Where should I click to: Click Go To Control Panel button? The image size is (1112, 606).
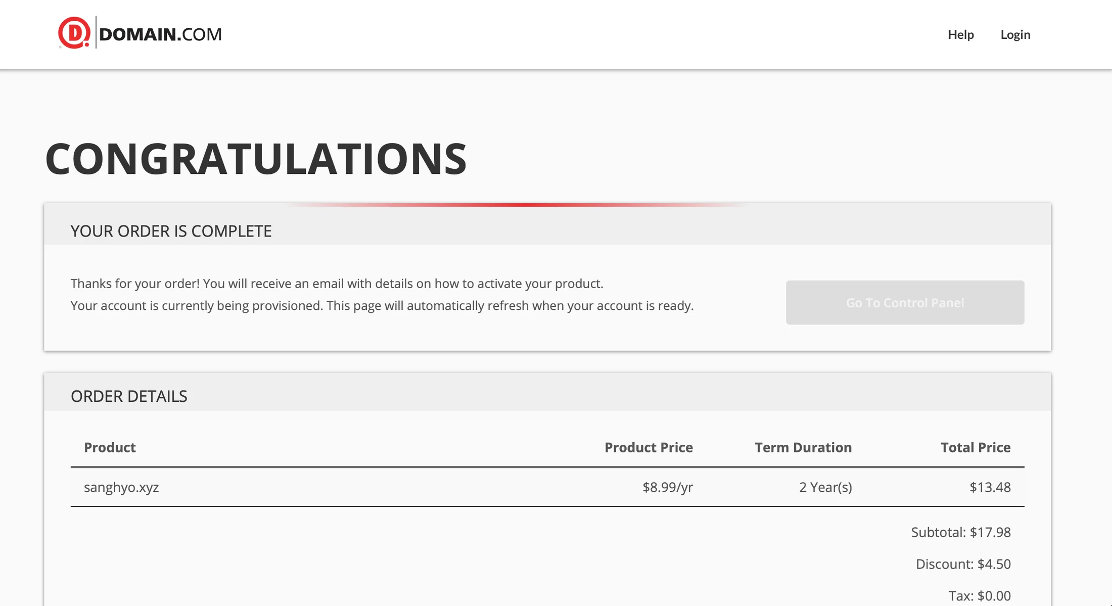905,302
